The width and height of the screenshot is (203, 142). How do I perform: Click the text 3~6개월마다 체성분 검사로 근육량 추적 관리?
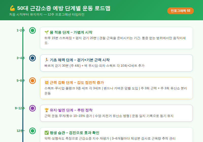pyautogui.click(x=144, y=138)
